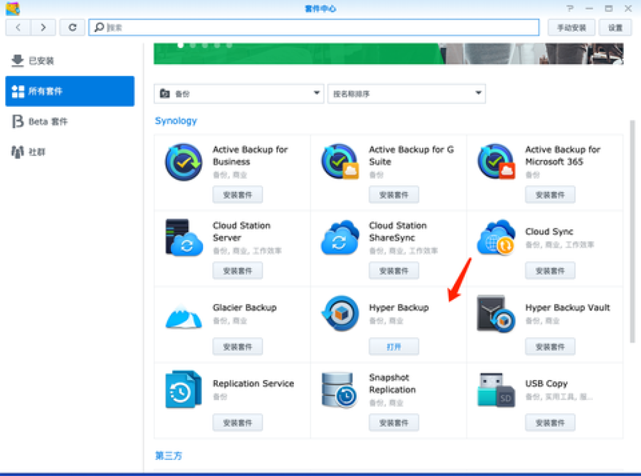Click the search magnifier icon
The width and height of the screenshot is (641, 476).
[x=99, y=27]
